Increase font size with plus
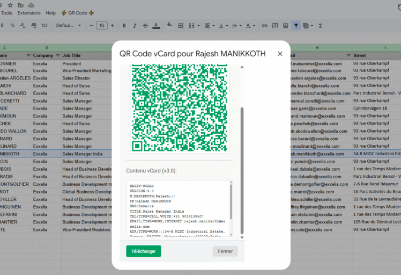The height and width of the screenshot is (275, 401). point(112,25)
